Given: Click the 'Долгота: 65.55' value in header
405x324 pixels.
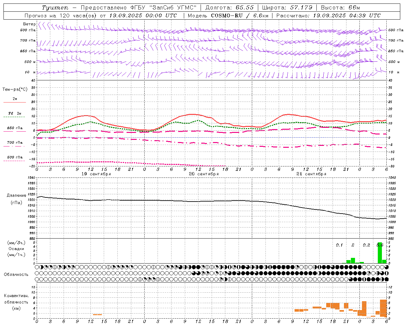Looking at the screenshot, I should (229, 8).
